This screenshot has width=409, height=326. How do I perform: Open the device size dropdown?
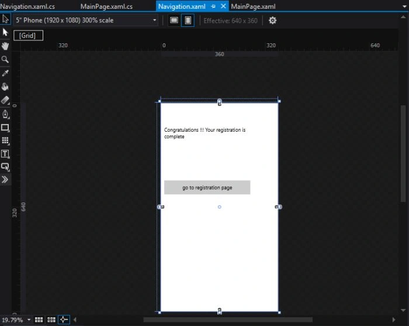tap(85, 20)
